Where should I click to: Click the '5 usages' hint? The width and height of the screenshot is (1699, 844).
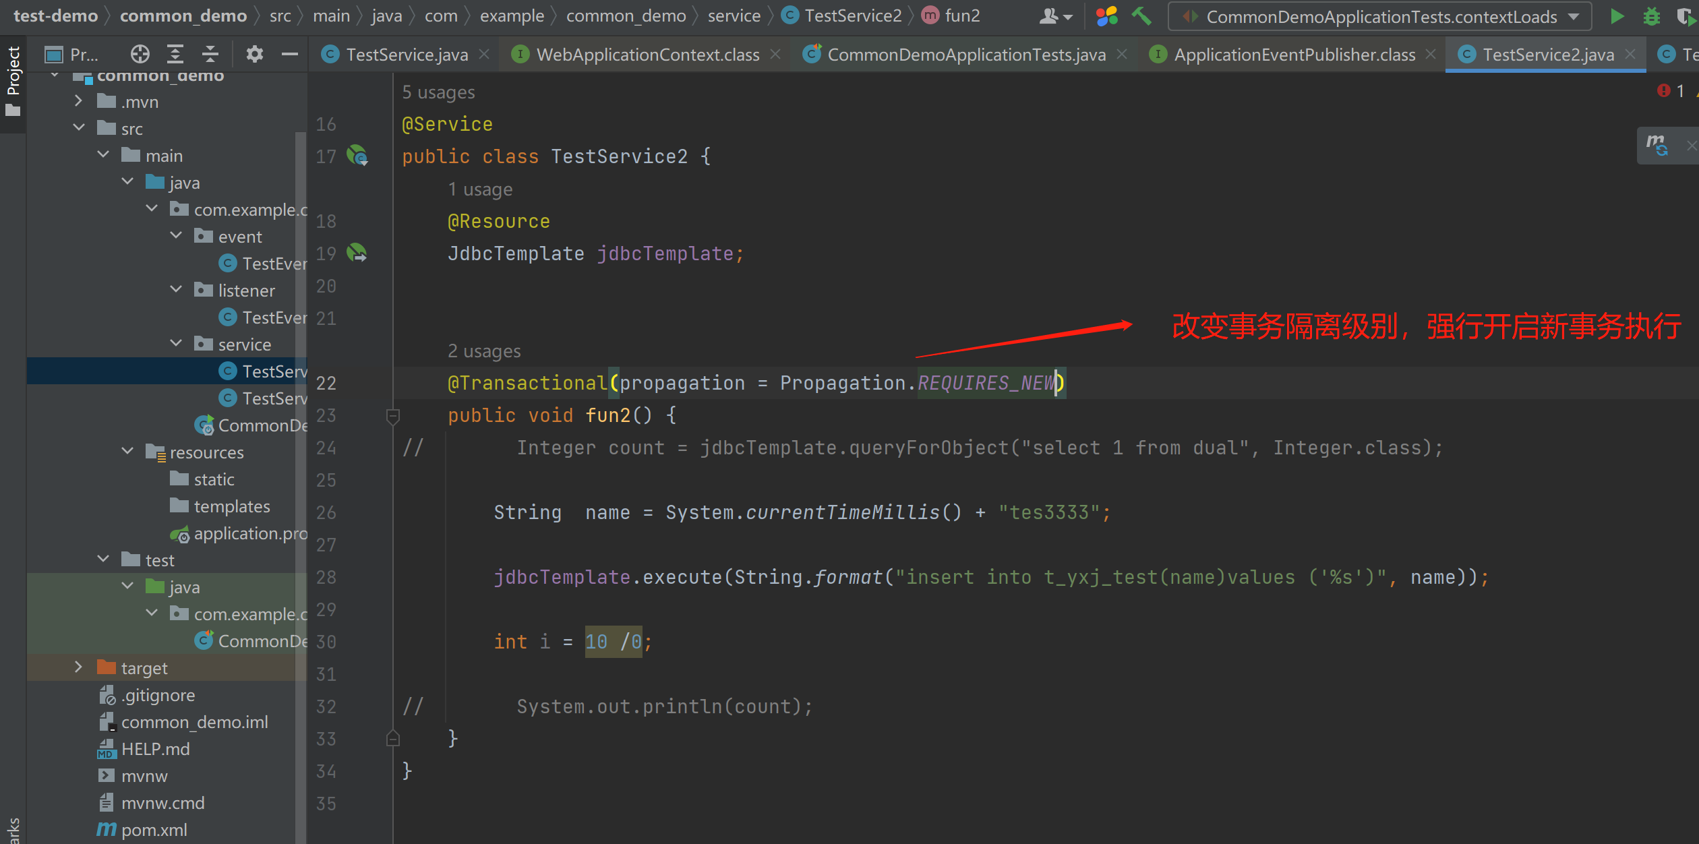(438, 92)
